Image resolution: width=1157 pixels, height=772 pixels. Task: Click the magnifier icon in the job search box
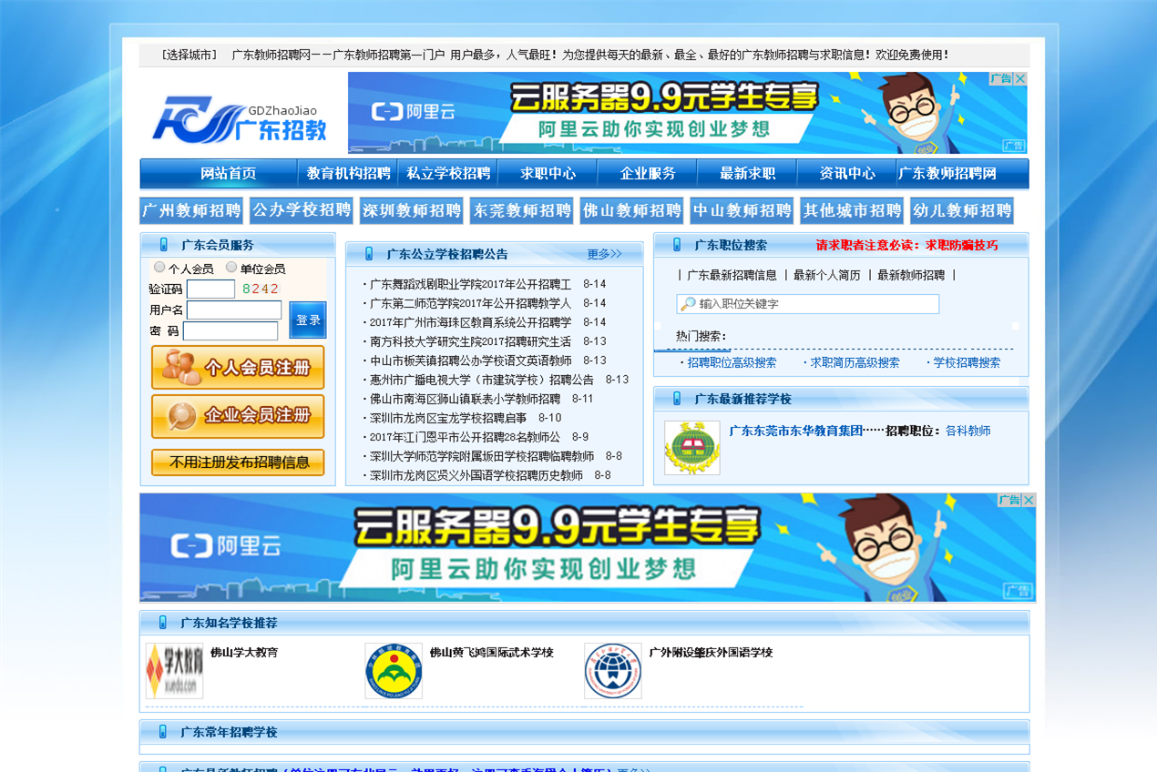[689, 304]
